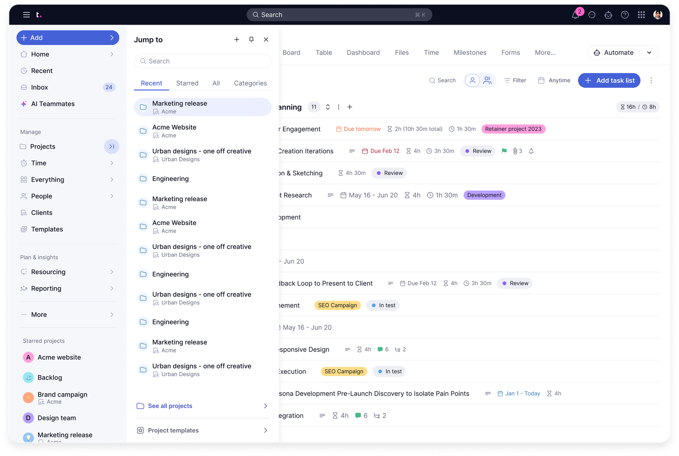
Task: Open the Automate dropdown arrow
Action: click(649, 53)
